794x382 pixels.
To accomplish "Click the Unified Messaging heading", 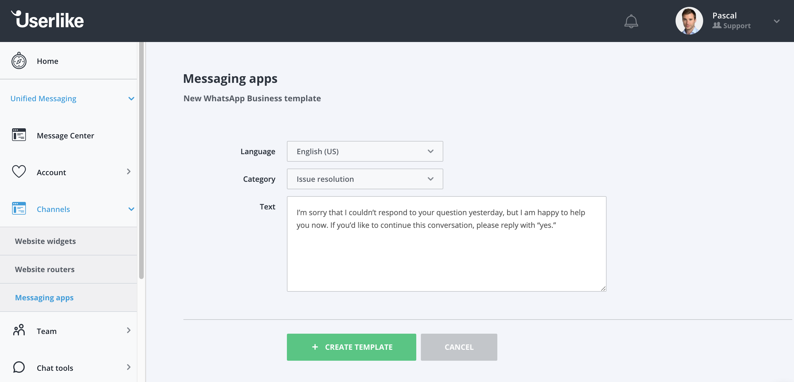I will 43,98.
